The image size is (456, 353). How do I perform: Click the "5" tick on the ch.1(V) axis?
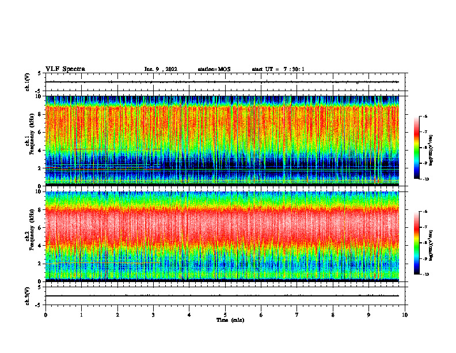(x=40, y=73)
